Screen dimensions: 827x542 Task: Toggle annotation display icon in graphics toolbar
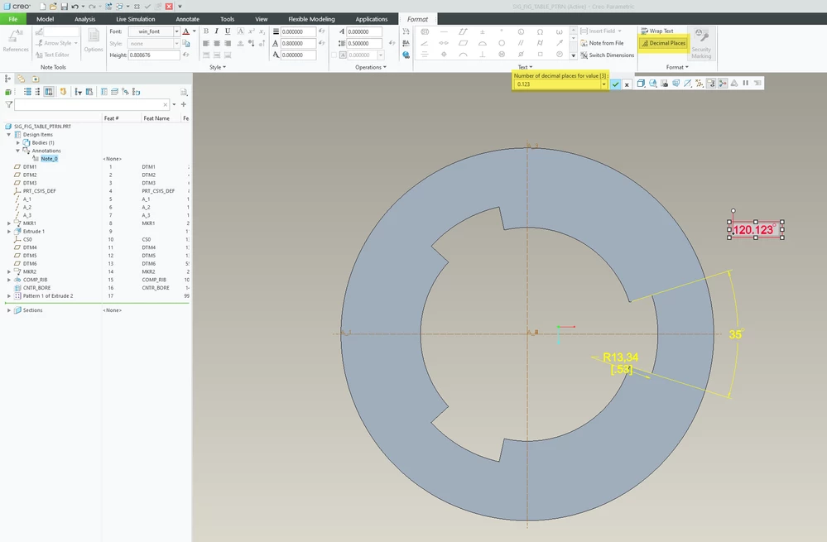click(x=711, y=84)
